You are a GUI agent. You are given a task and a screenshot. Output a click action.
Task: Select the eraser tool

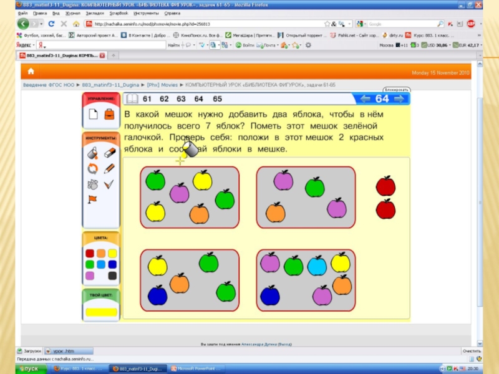110,153
